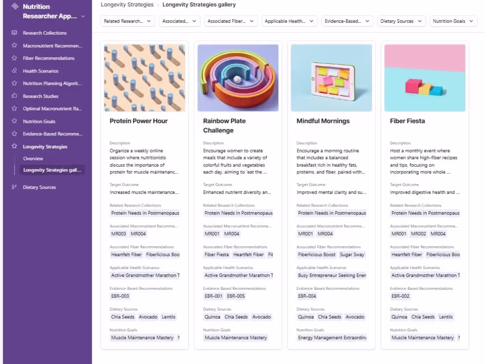Select the Overview sub-item under Longevity Strategies

(x=33, y=158)
